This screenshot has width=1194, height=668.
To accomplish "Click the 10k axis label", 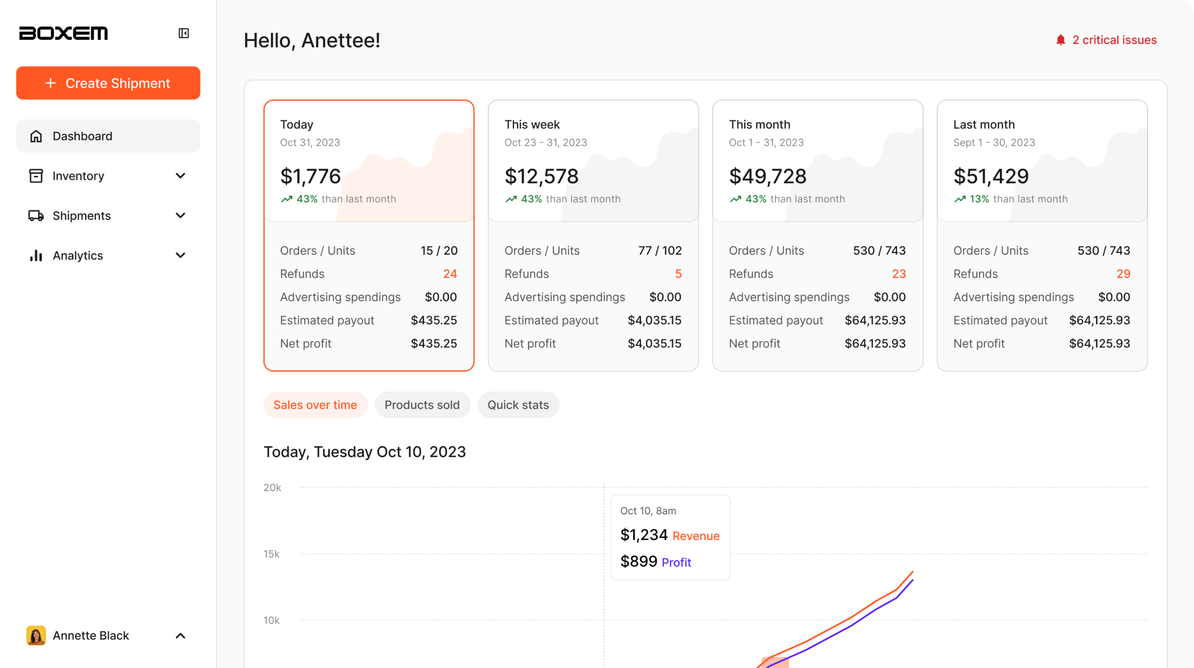I will coord(271,620).
